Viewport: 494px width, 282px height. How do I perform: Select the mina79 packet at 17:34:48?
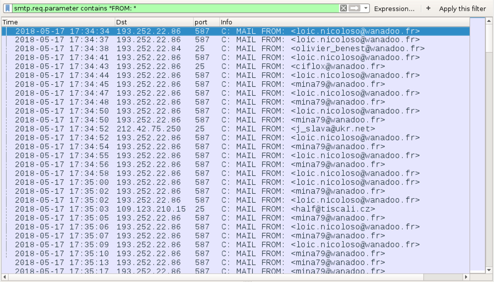click(x=235, y=102)
